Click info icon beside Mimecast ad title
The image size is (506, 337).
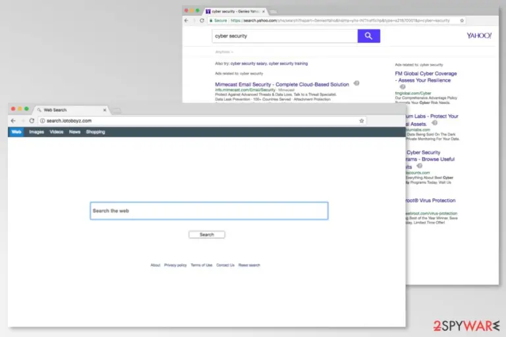pyautogui.click(x=356, y=83)
